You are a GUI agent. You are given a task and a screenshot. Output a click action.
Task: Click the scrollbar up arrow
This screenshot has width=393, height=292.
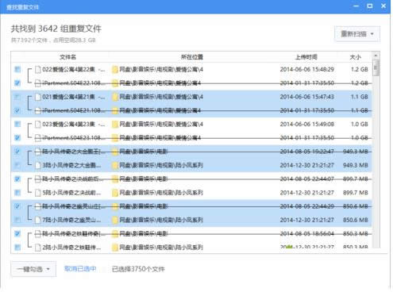(376, 56)
